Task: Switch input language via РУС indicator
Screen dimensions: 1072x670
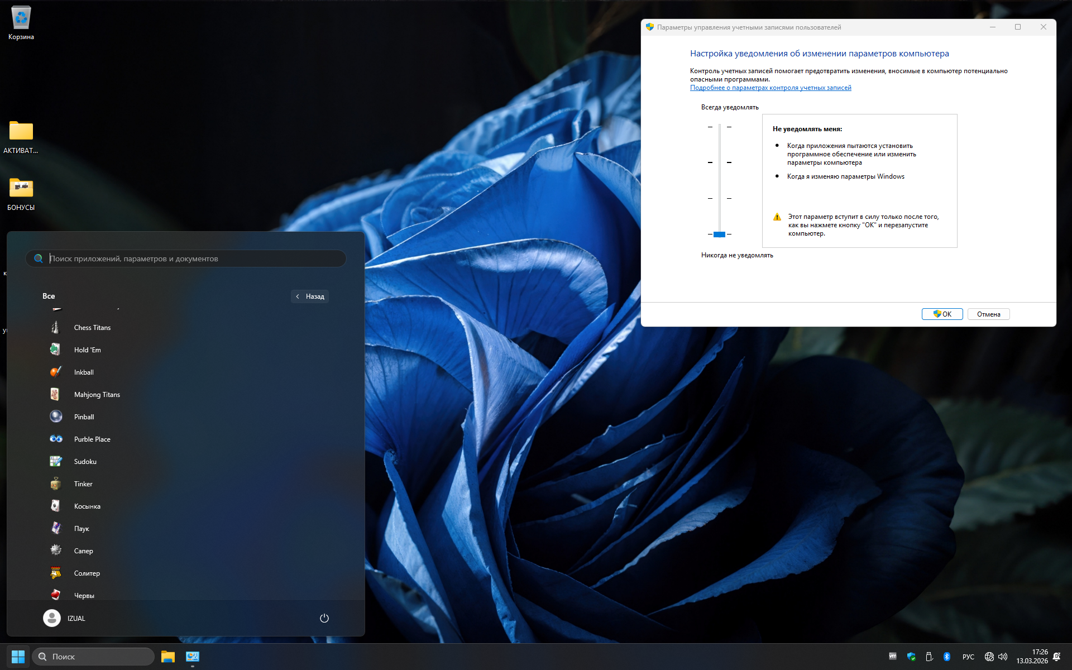Action: pos(968,657)
